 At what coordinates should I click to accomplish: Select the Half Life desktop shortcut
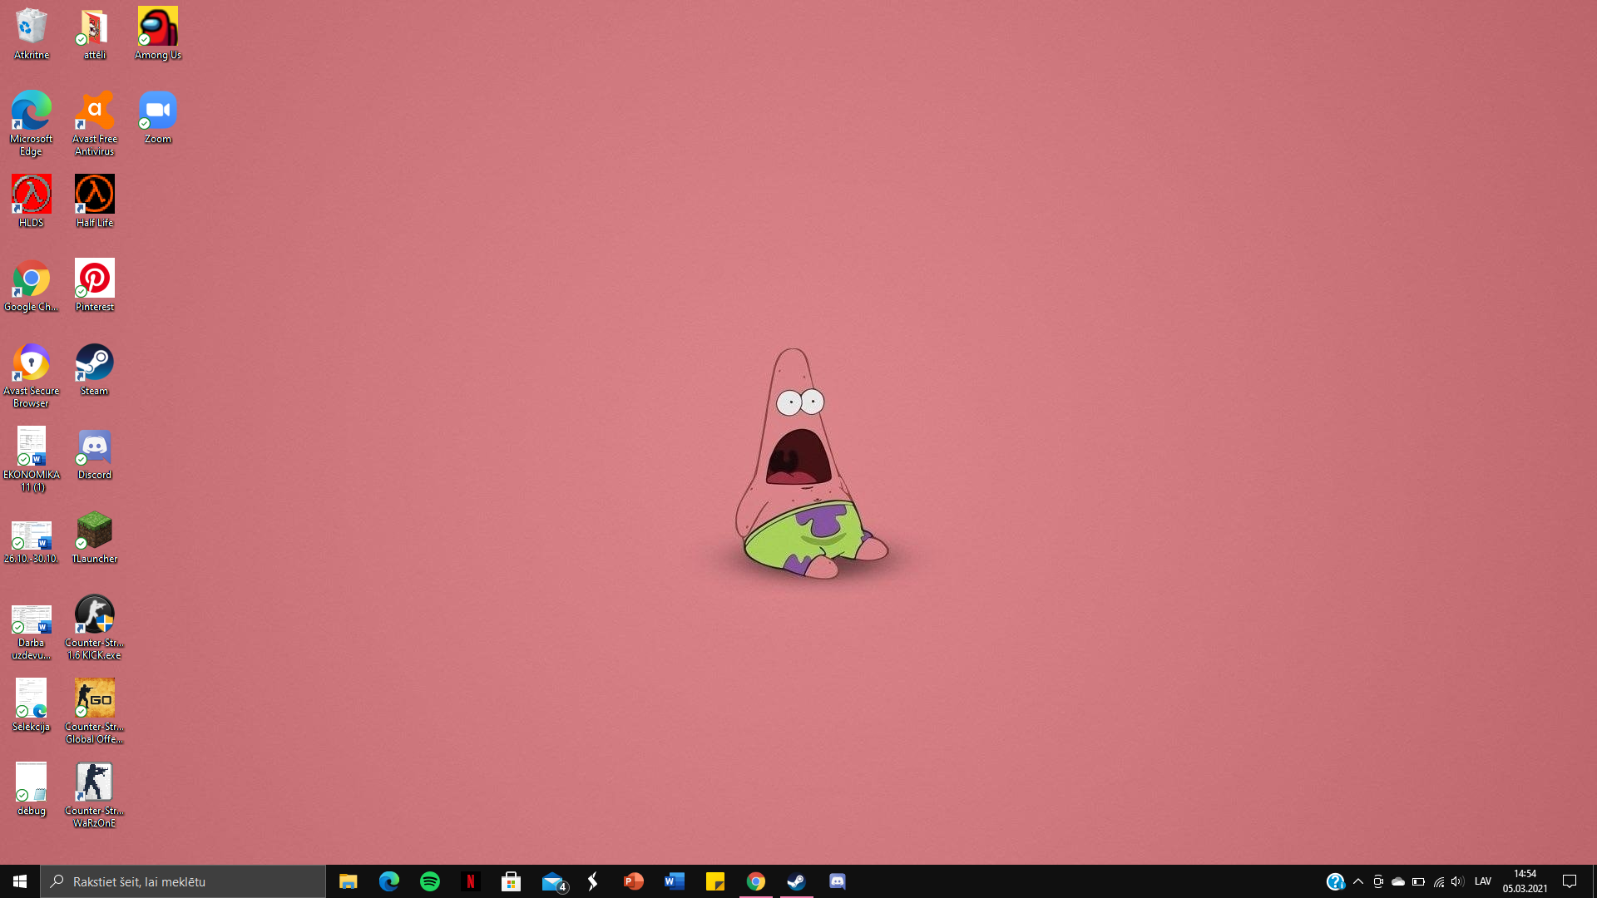coord(95,201)
